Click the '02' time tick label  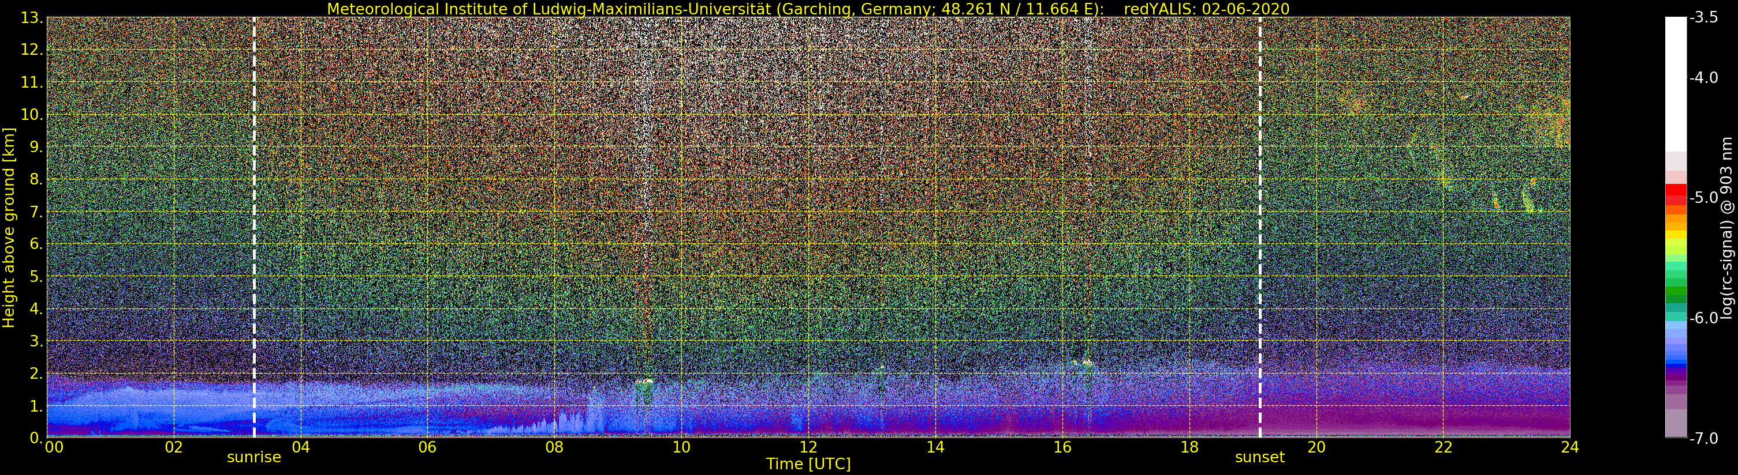(173, 447)
